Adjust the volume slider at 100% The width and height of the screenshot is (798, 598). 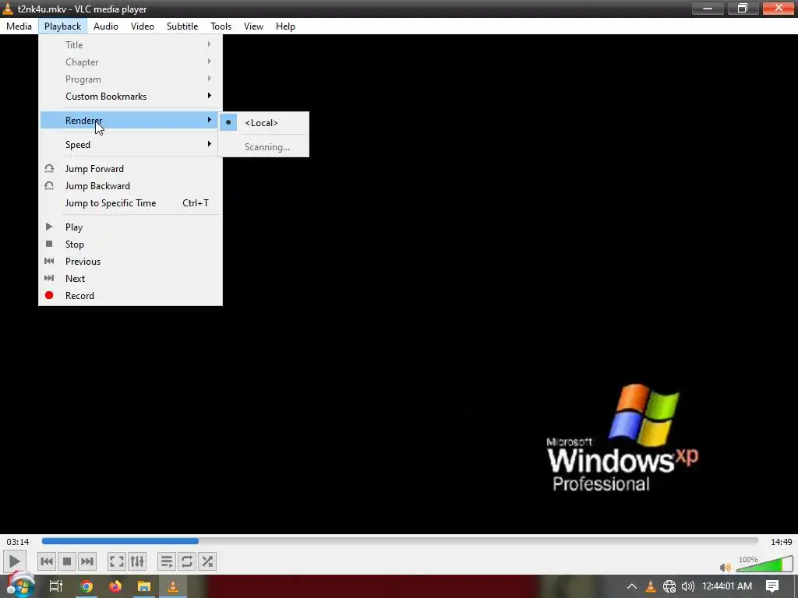tap(764, 564)
